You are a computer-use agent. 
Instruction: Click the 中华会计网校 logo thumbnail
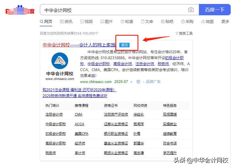60,66
